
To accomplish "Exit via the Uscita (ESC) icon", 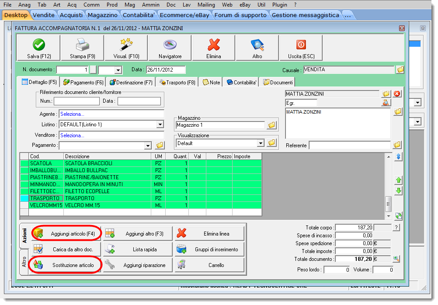I will pyautogui.click(x=301, y=45).
